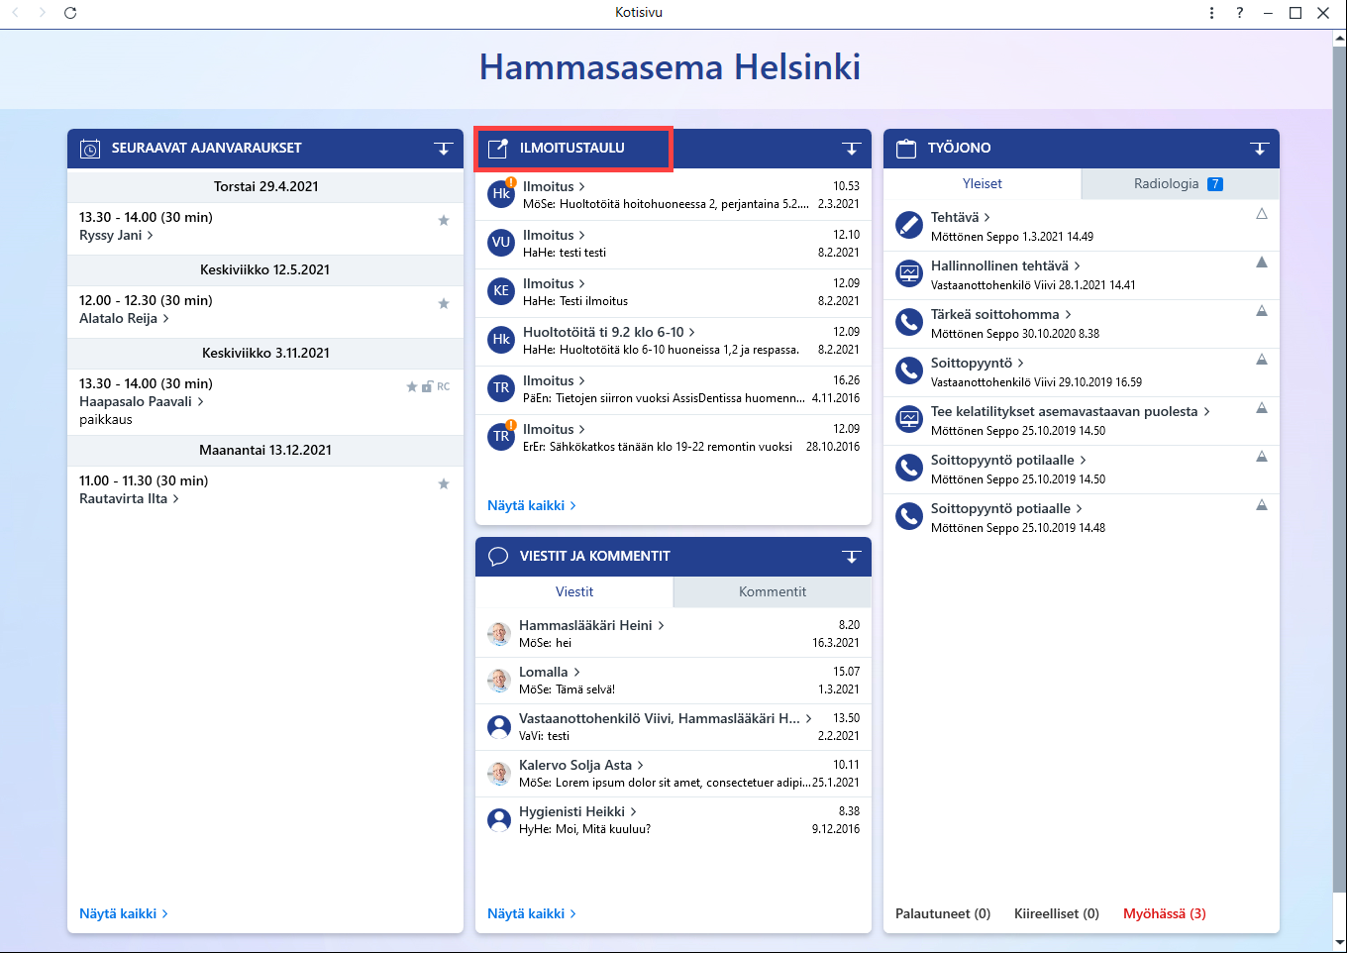Click the phone icon for Soittopyyntö potilaalle

(909, 468)
